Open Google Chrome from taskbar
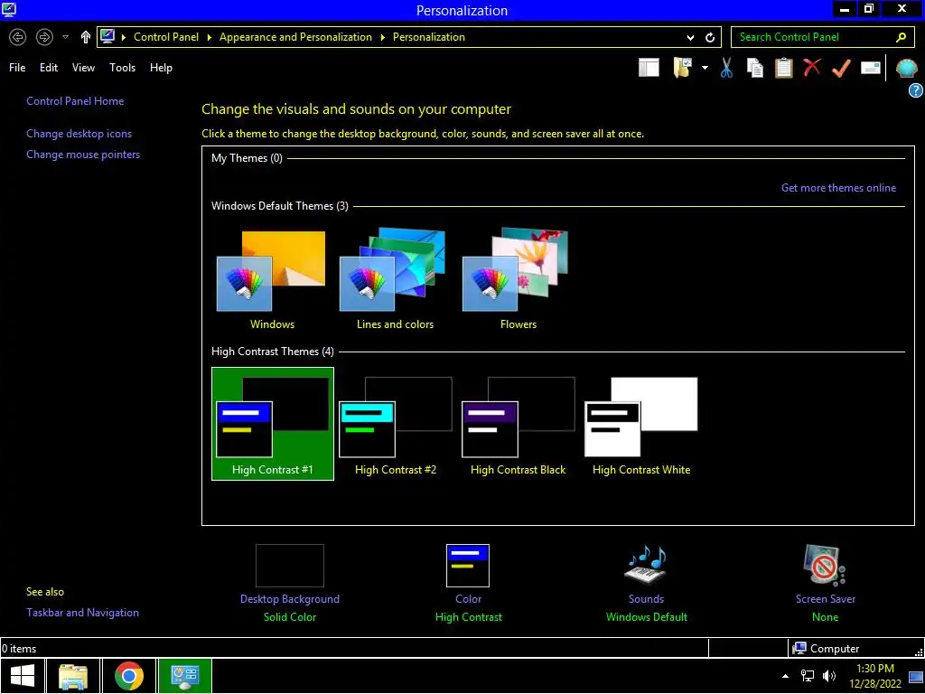This screenshot has height=694, width=925. pyautogui.click(x=128, y=676)
